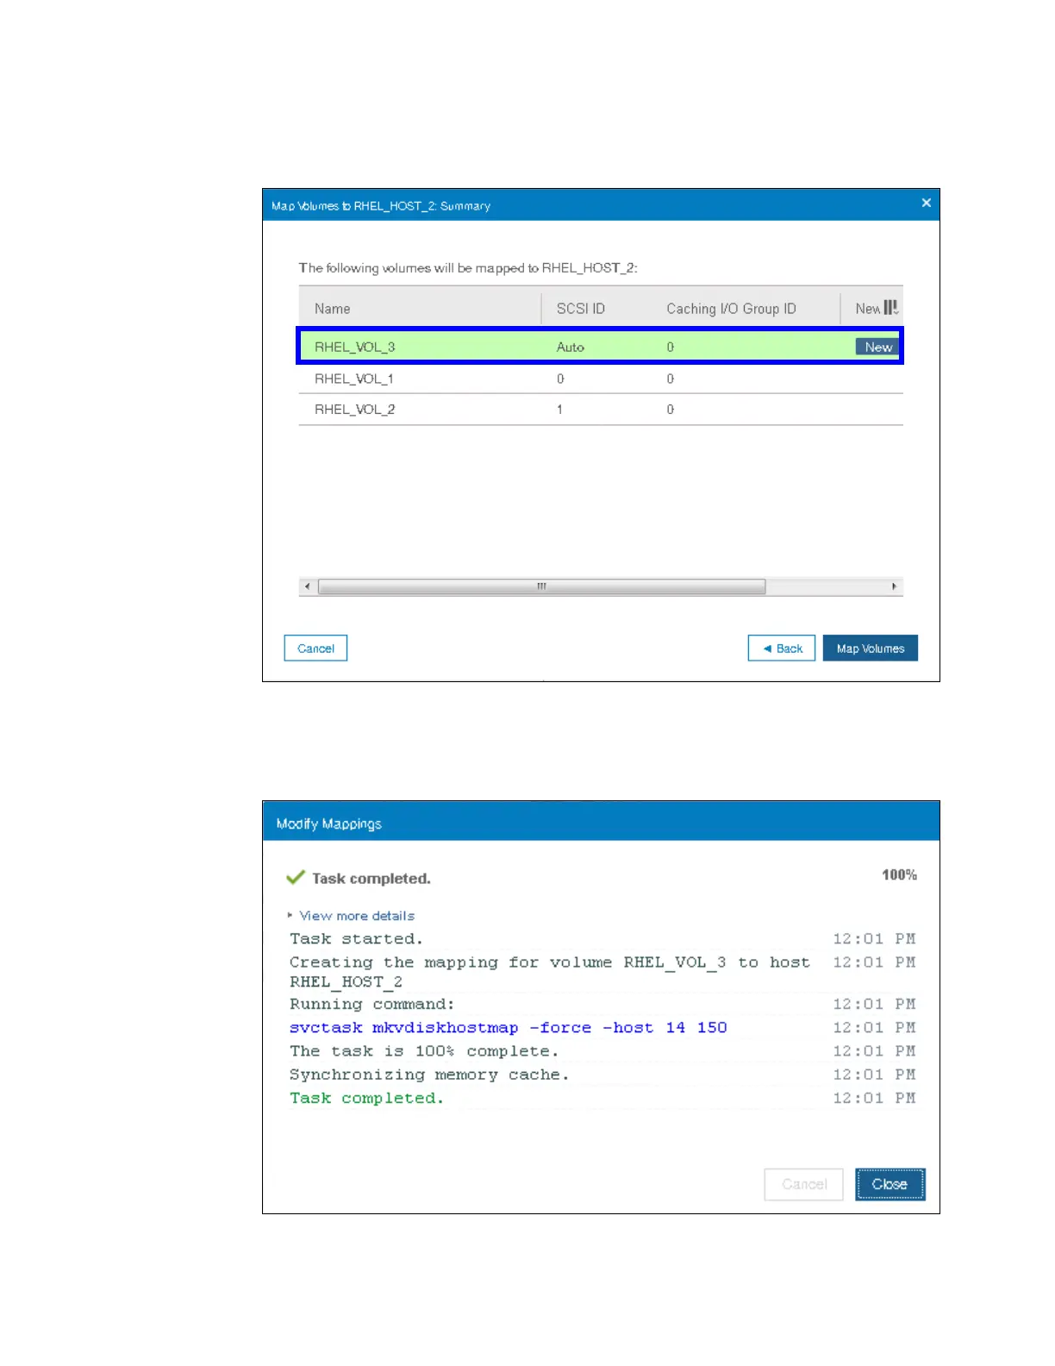The image size is (1055, 1366).
Task: Close the Map Volumes summary dialog with X
Action: (x=926, y=203)
